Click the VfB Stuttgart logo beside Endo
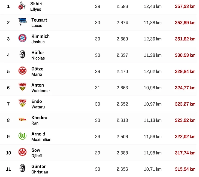Image resolution: width=199 pixels, height=177 pixels. [x=22, y=104]
